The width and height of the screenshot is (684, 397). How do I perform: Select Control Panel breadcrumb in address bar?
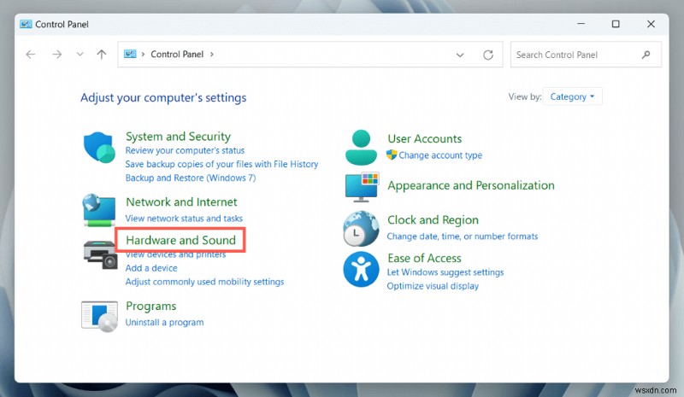point(177,55)
